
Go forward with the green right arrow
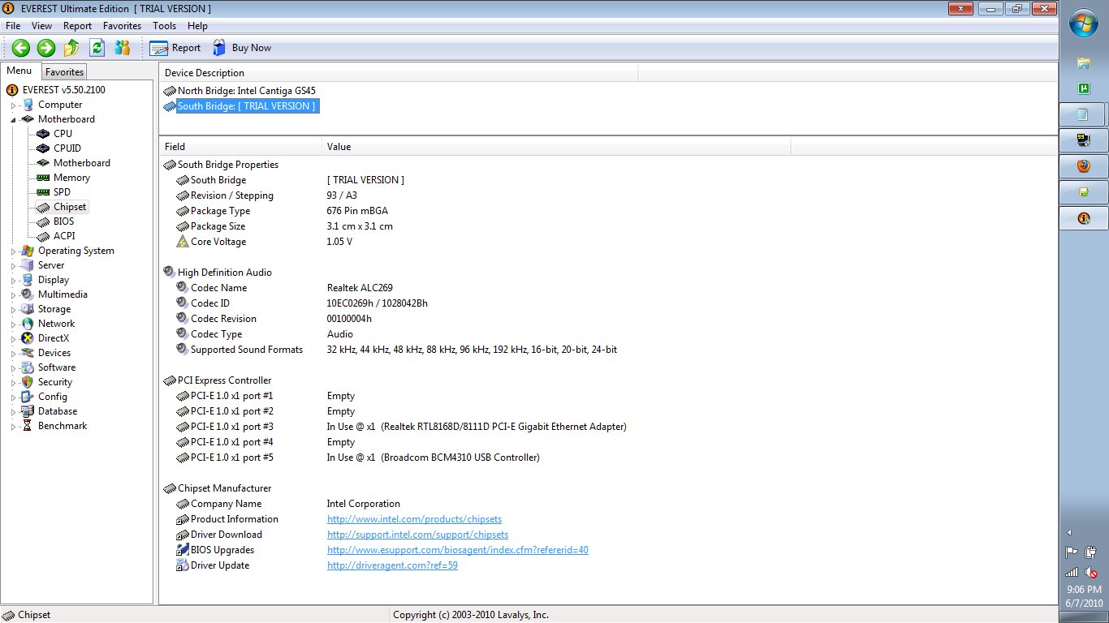click(x=46, y=48)
